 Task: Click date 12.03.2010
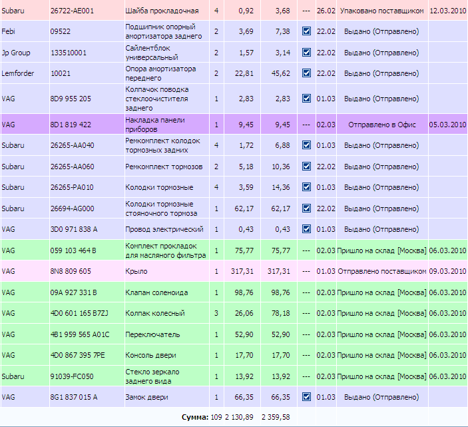pyautogui.click(x=448, y=11)
